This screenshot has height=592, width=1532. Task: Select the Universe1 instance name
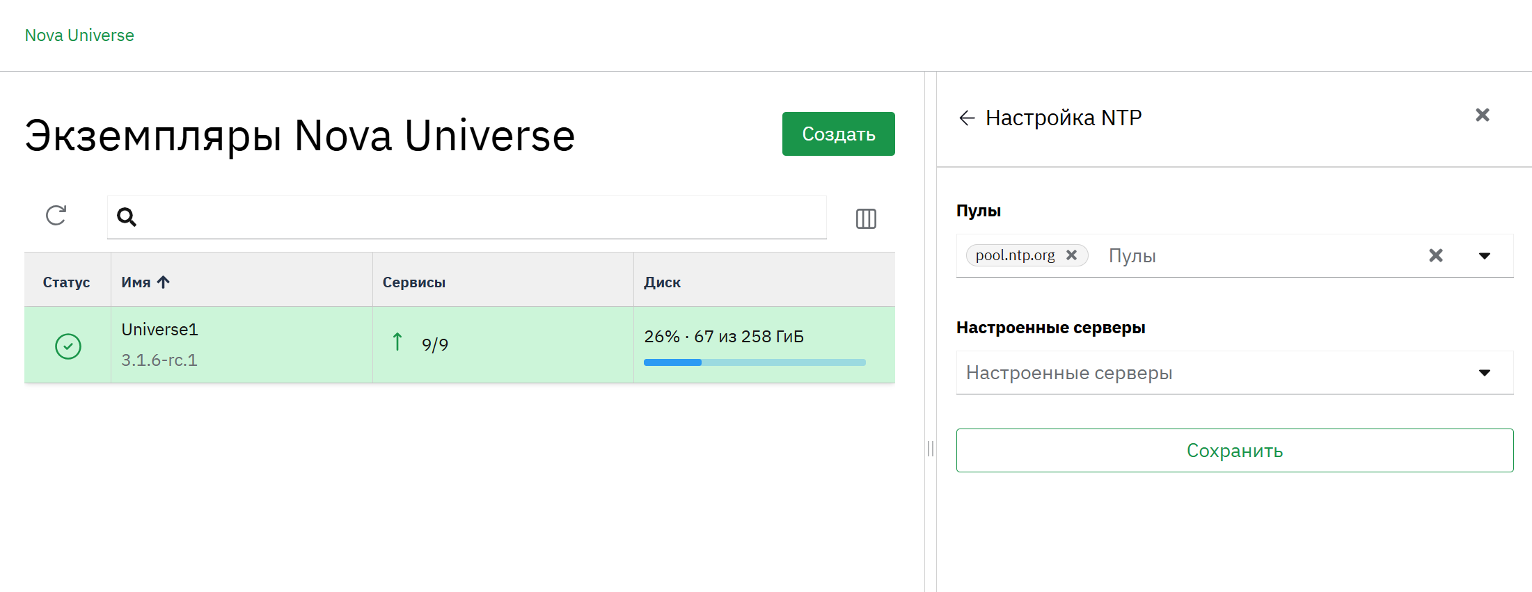[160, 330]
